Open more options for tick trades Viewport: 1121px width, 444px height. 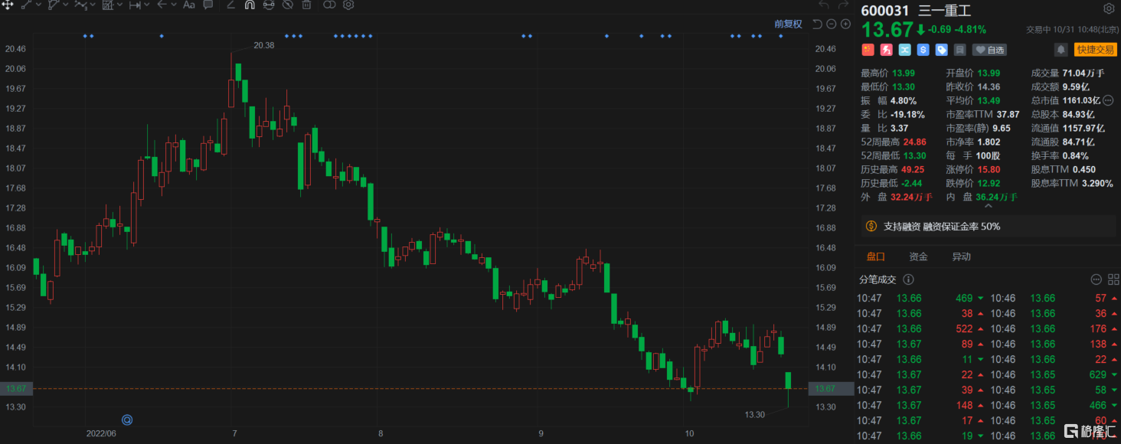(1096, 280)
